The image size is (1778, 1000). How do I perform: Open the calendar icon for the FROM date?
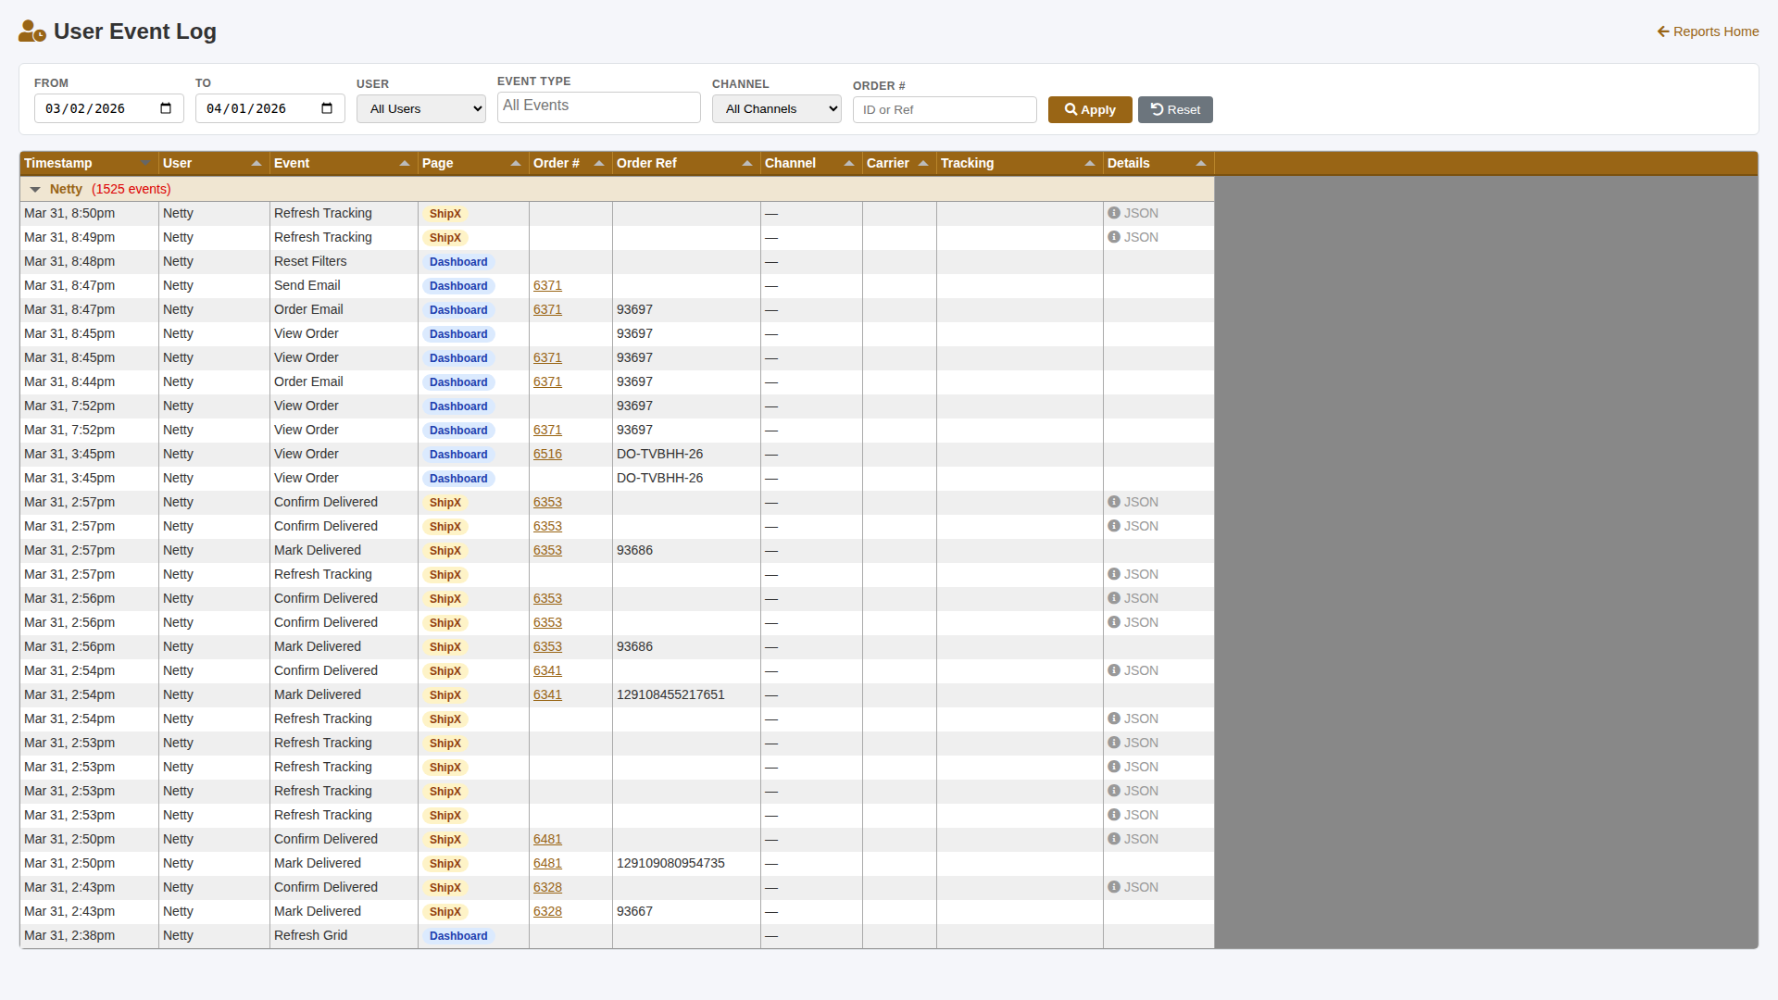coord(166,108)
